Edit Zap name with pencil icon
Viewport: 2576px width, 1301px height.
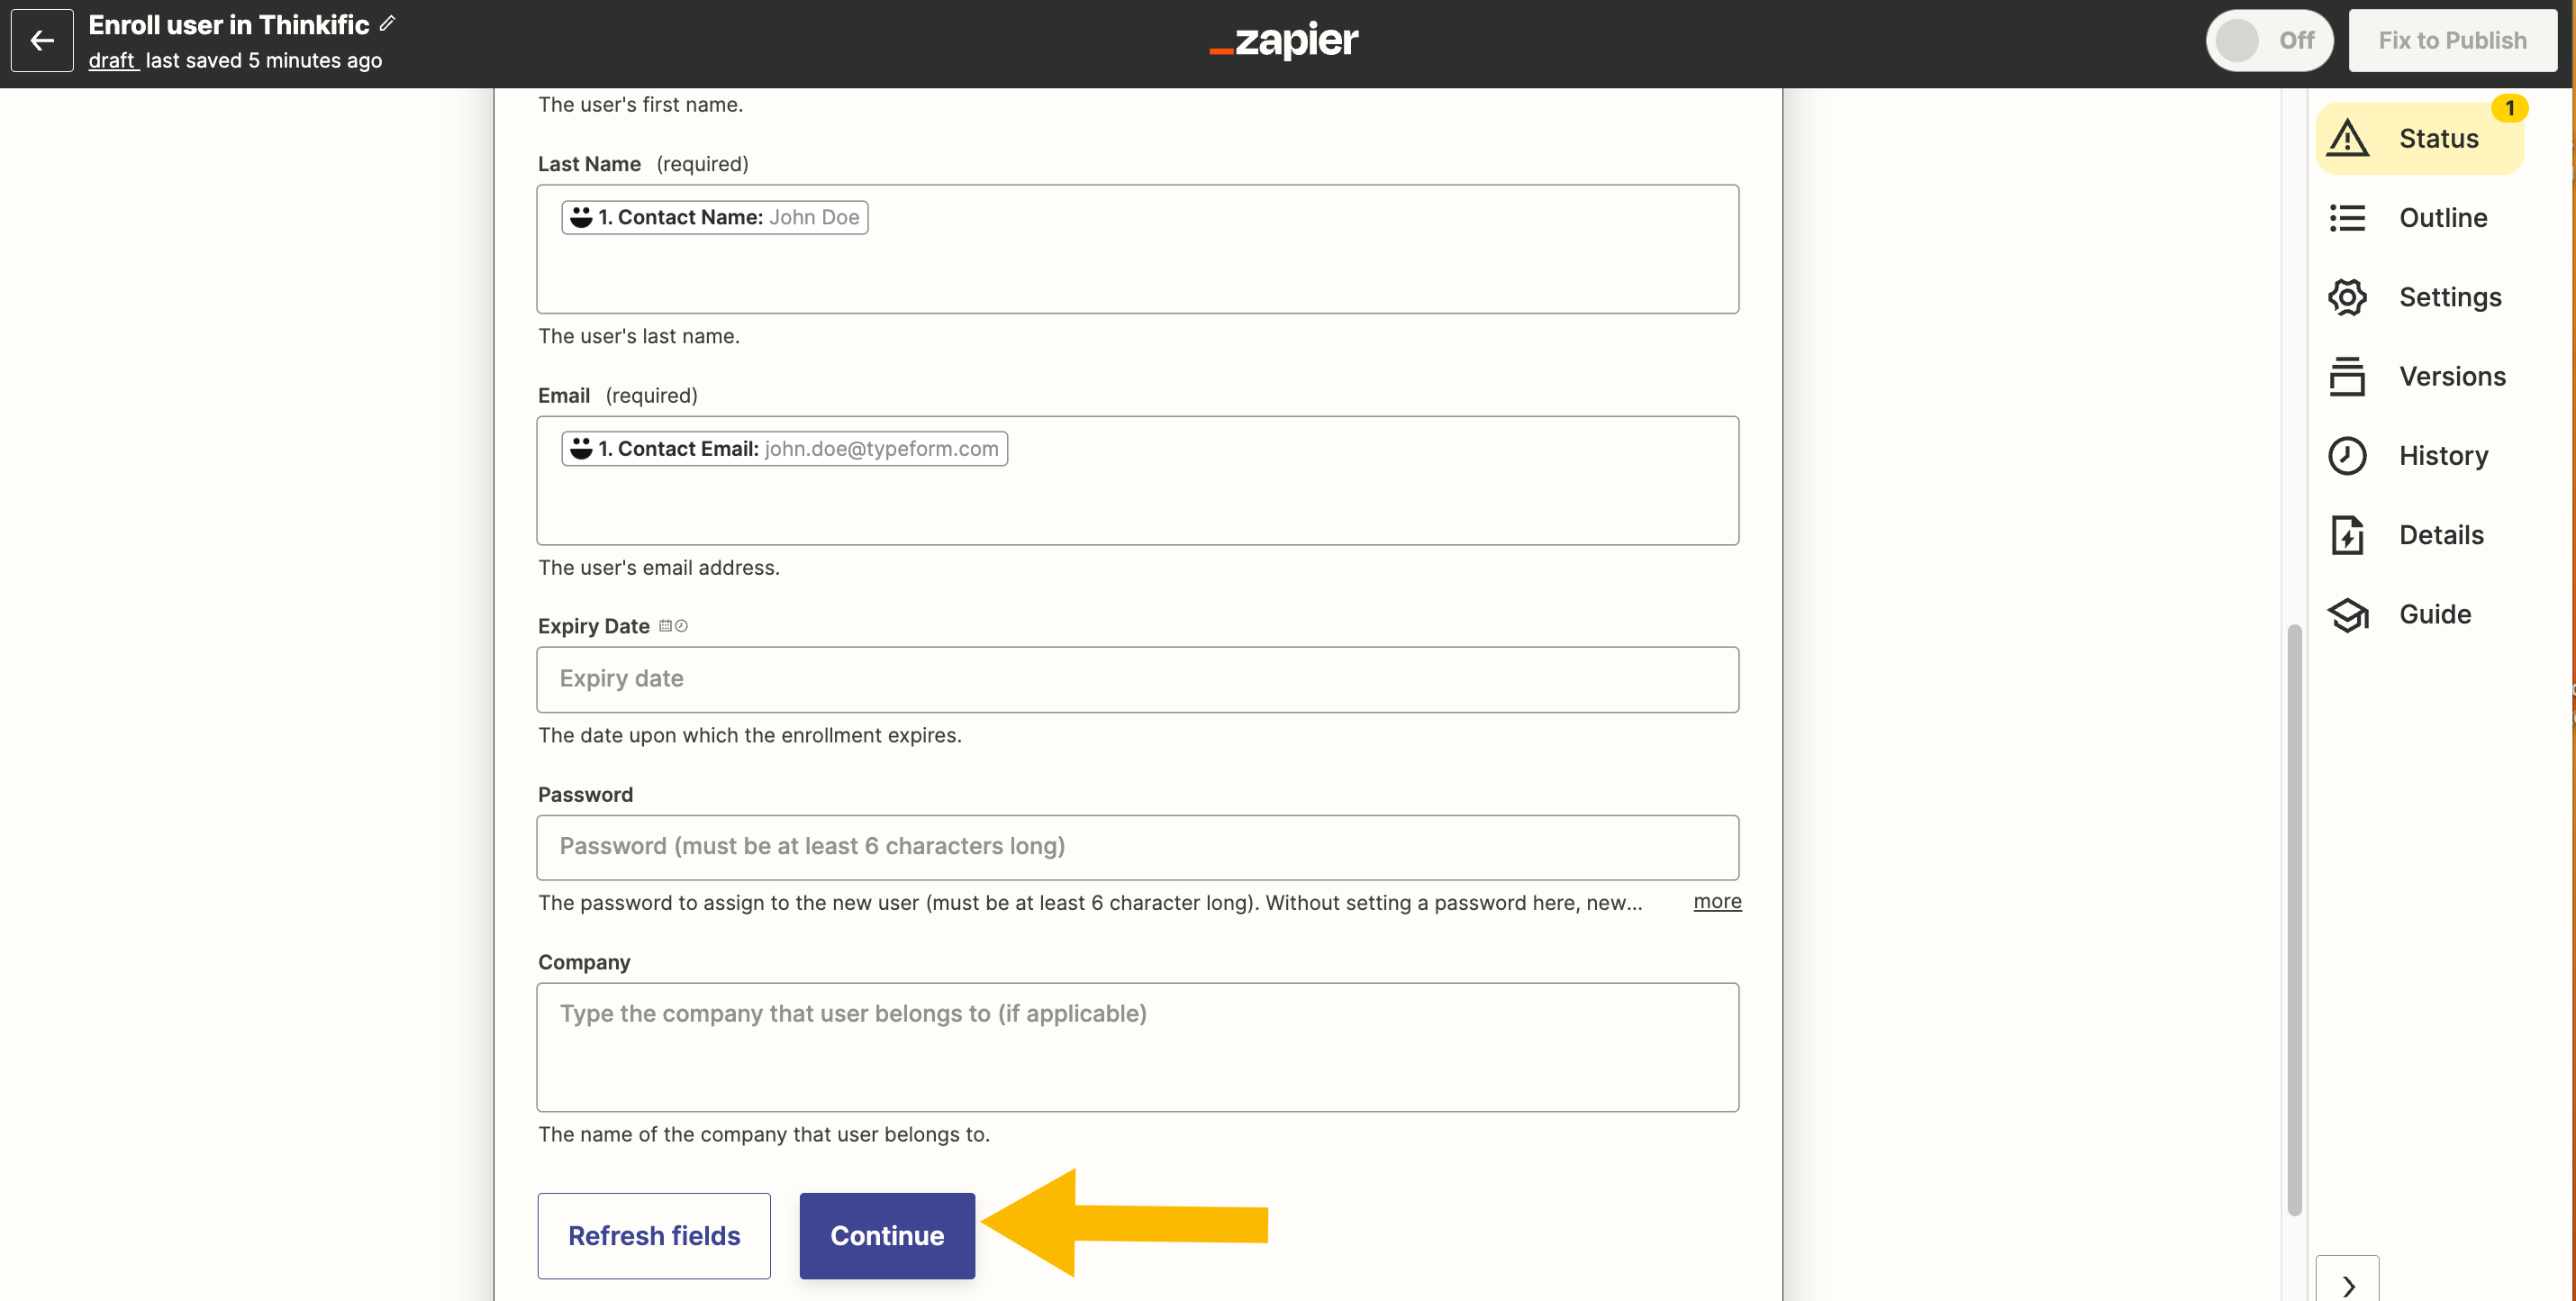tap(388, 23)
